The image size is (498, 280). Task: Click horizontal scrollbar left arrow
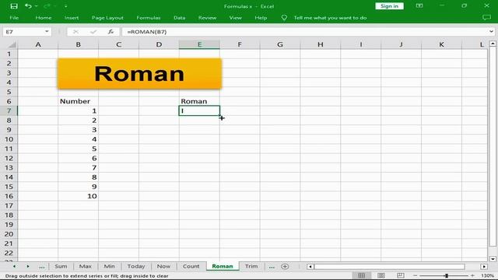pyautogui.click(x=310, y=267)
